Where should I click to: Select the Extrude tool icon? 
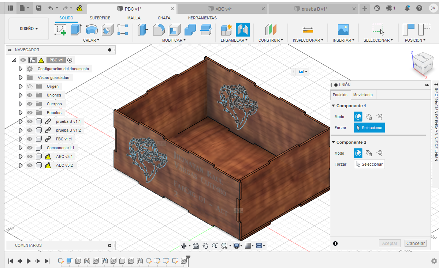pos(76,30)
